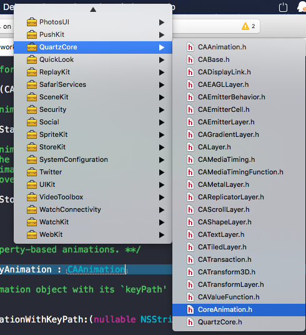Viewport: 306px width, 335px height.
Task: Open QuartzCore.h from the submenu
Action: (239, 322)
